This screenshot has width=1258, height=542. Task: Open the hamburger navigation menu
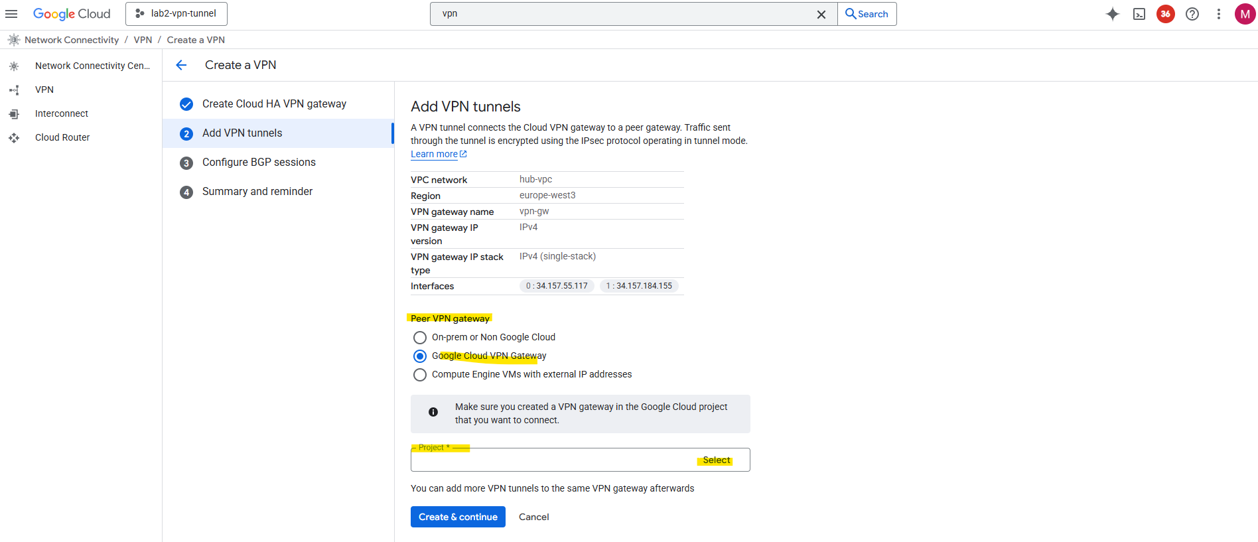(x=11, y=14)
